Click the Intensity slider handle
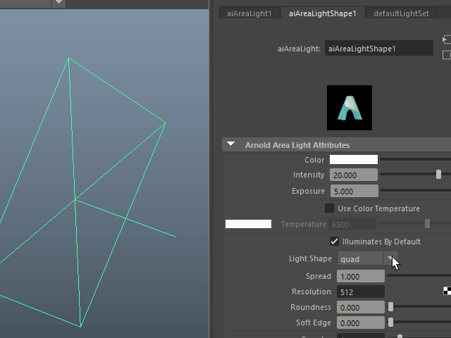This screenshot has width=451, height=338. point(438,175)
